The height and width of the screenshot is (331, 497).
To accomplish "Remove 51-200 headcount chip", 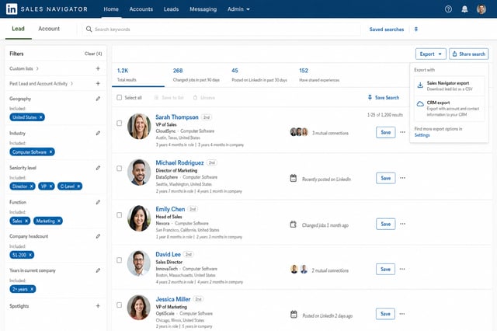I will (x=30, y=255).
